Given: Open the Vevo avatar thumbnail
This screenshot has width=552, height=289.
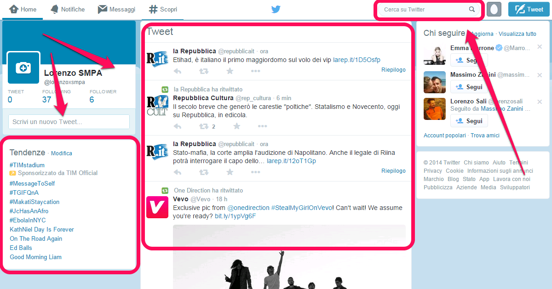Looking at the screenshot, I should coord(157,207).
